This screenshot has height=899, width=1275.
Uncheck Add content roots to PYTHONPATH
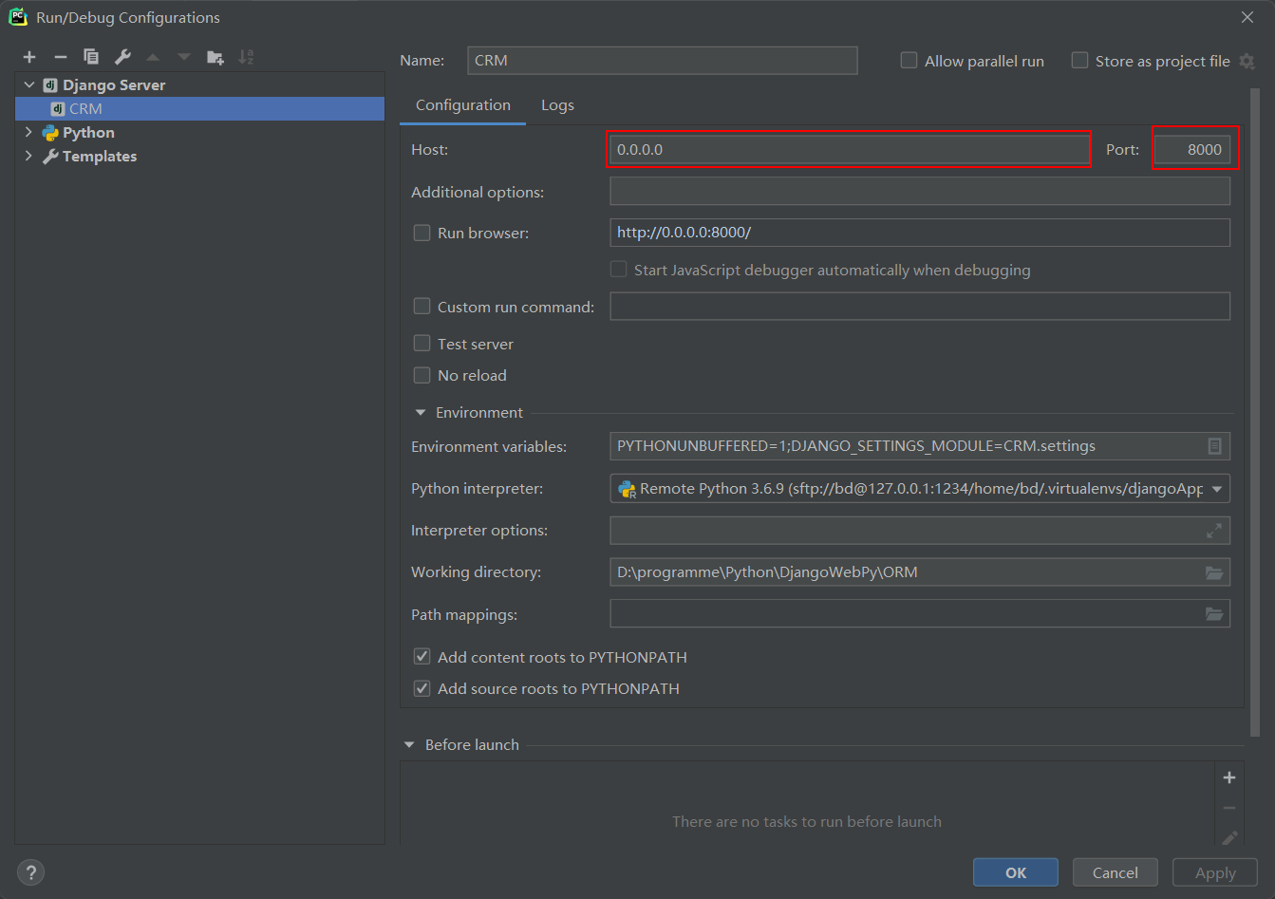click(422, 657)
